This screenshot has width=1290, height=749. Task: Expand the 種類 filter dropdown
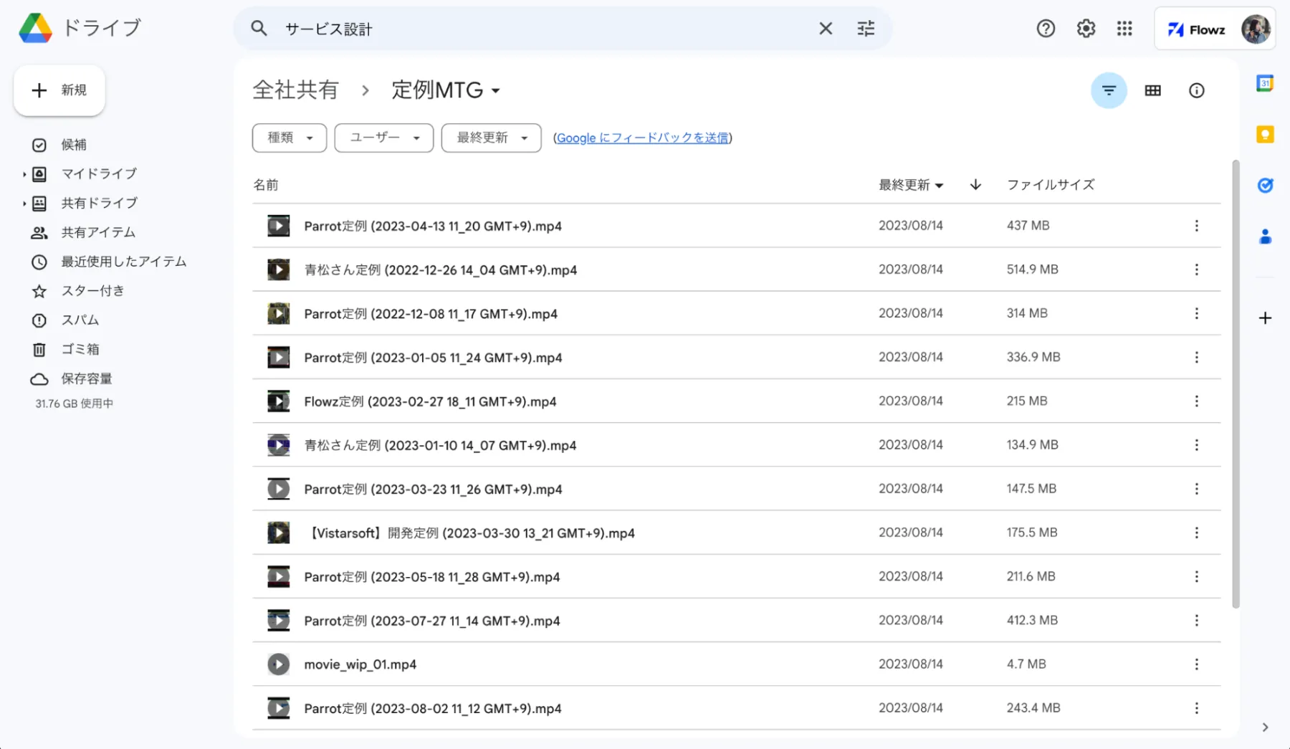click(x=290, y=138)
